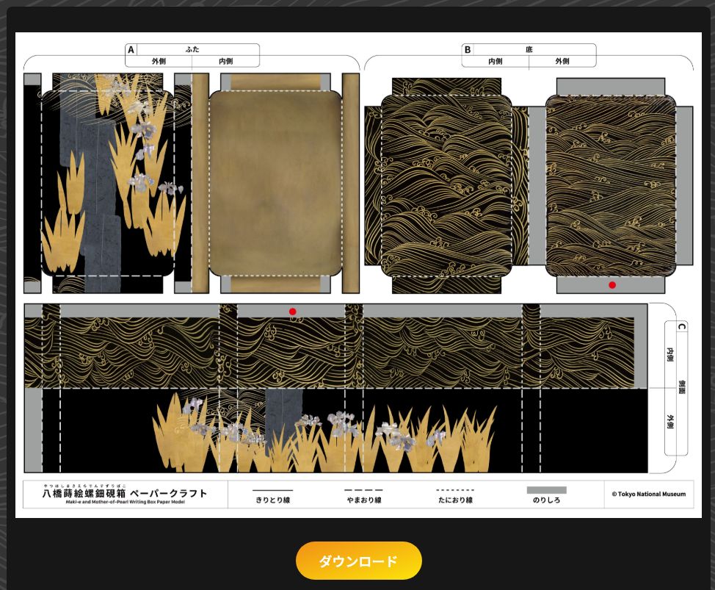Click the letter C part label
715x590 pixels.
pos(681,327)
